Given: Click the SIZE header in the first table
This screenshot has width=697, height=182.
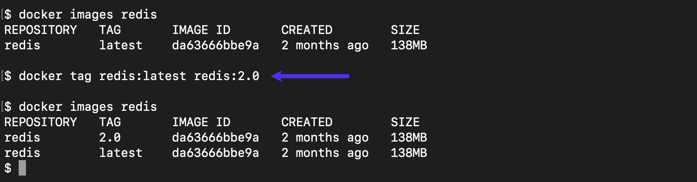Looking at the screenshot, I should point(405,30).
